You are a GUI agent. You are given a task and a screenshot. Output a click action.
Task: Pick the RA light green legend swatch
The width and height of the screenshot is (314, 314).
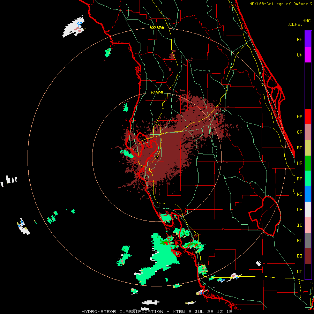click(308, 179)
